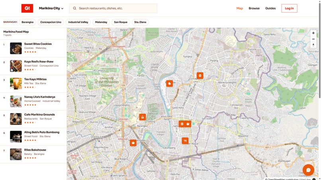The width and height of the screenshot is (321, 180).
Task: Click 'Cookies' under Sweet Bites Cookies
Action: (29, 48)
